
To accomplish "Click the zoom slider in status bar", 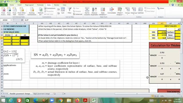I will tap(174, 96).
